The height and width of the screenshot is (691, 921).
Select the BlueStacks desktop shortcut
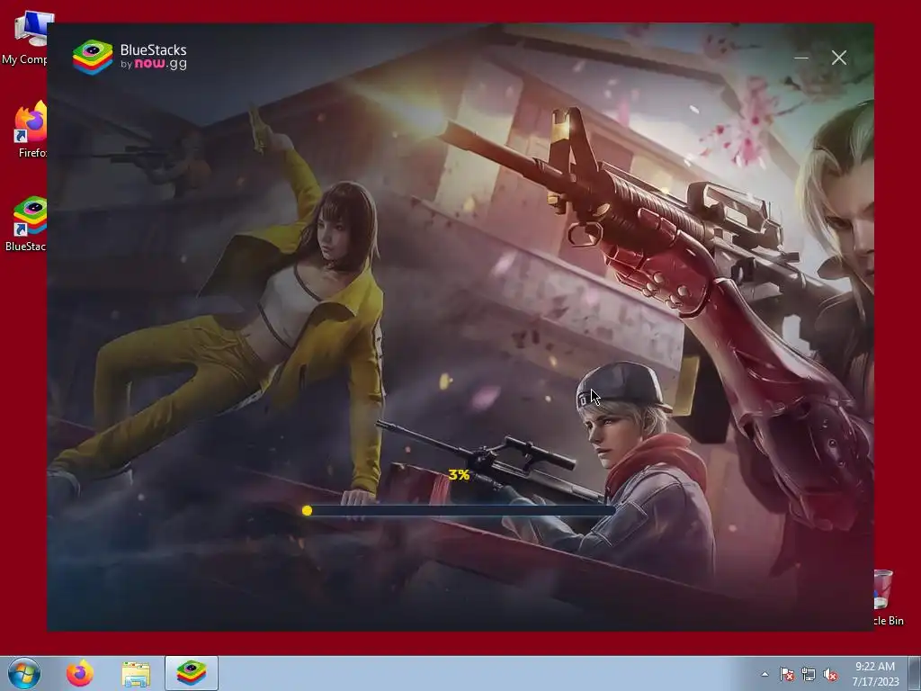[28, 224]
